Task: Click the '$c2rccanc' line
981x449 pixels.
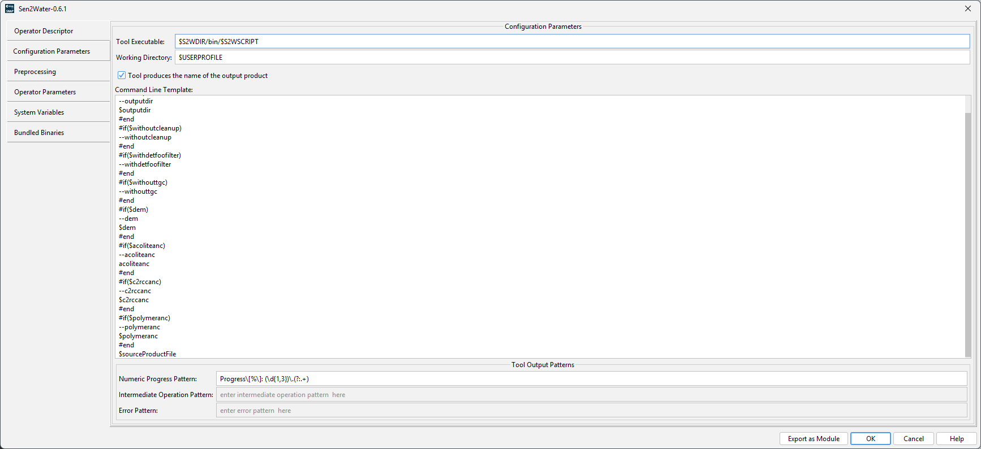Action: click(134, 300)
